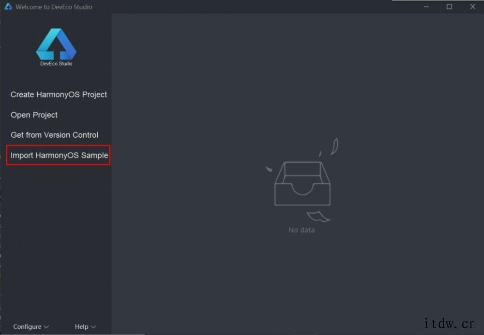Click the "No data" text
The width and height of the screenshot is (484, 335).
pyautogui.click(x=302, y=230)
